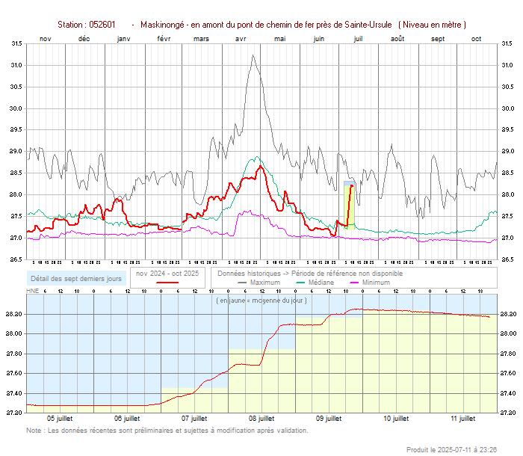Select the '05 juillet' date label
The image size is (523, 456).
tap(60, 419)
